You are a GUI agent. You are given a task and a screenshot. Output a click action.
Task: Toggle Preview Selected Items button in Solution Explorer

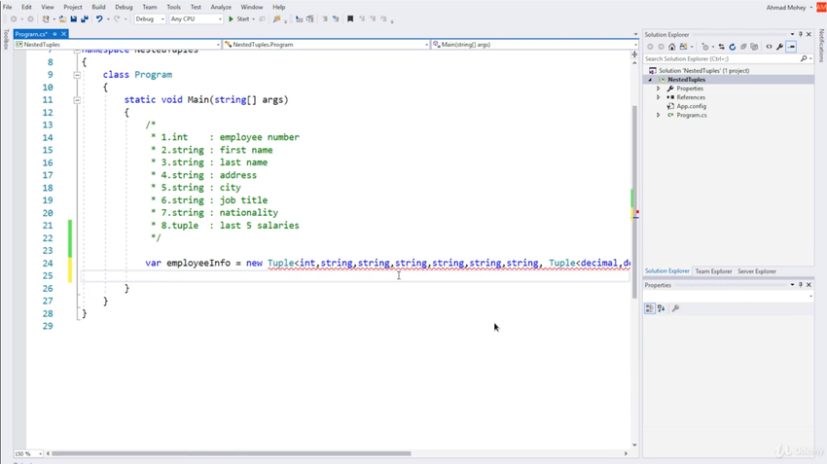click(791, 47)
